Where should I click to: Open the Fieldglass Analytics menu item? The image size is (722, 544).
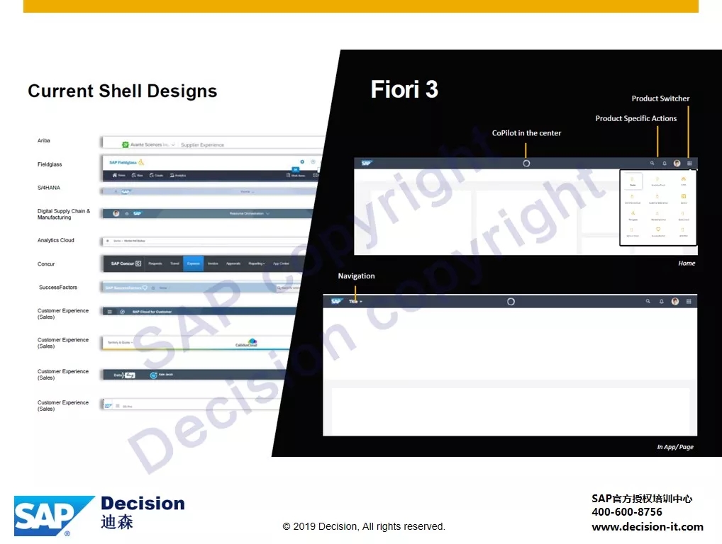coord(178,175)
